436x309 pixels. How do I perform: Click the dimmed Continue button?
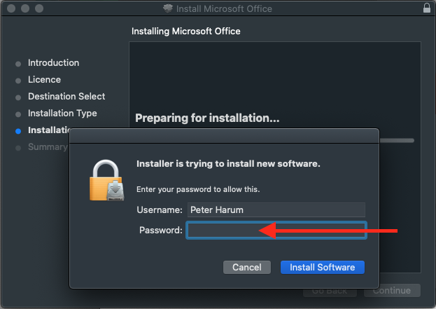coord(391,290)
